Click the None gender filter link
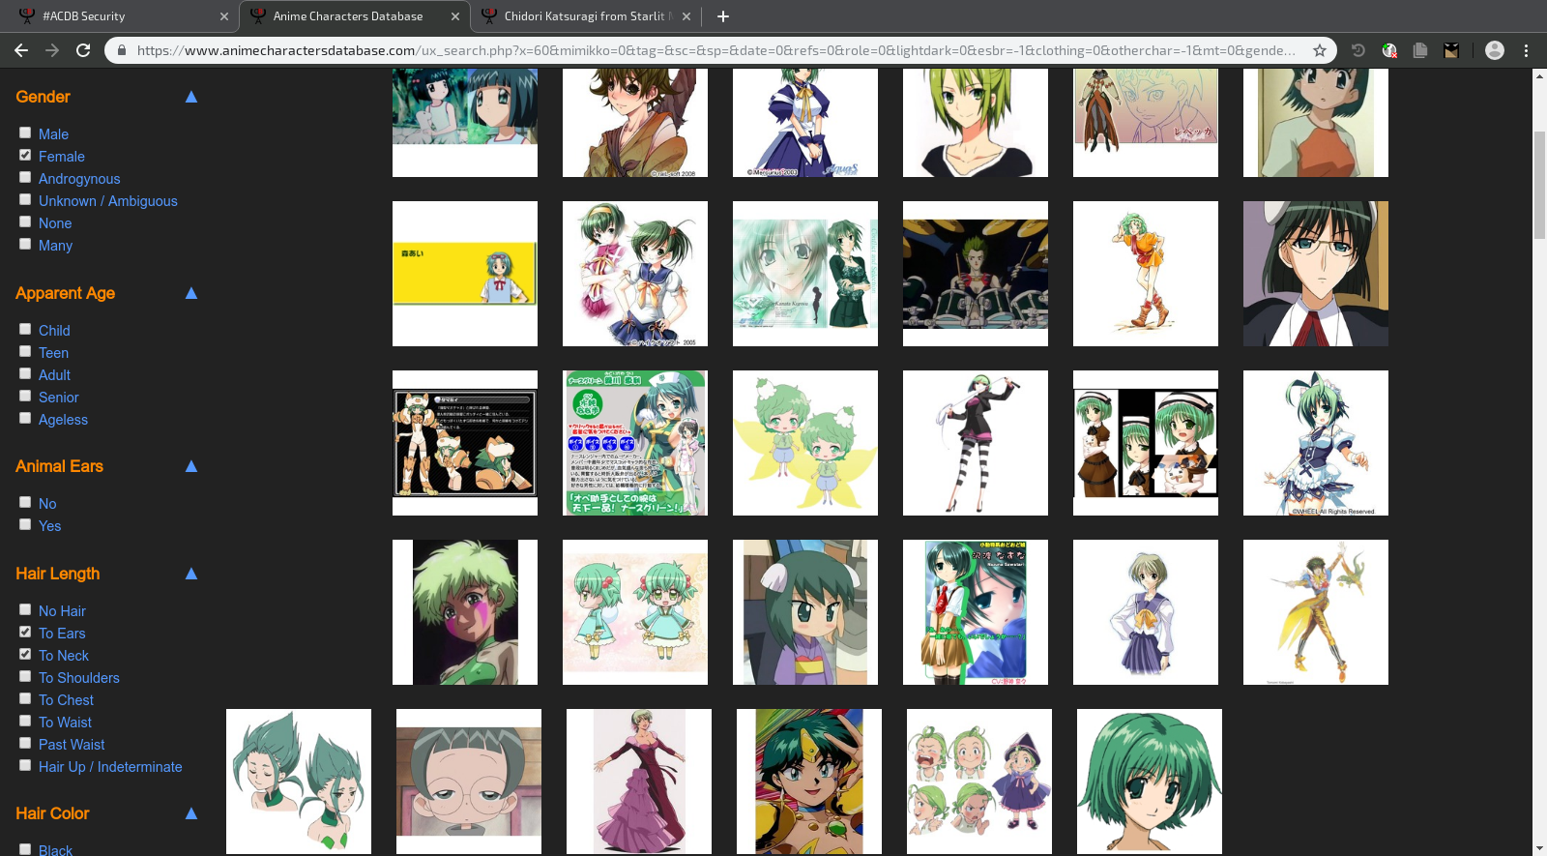Screen dimensions: 1547x856 point(55,223)
